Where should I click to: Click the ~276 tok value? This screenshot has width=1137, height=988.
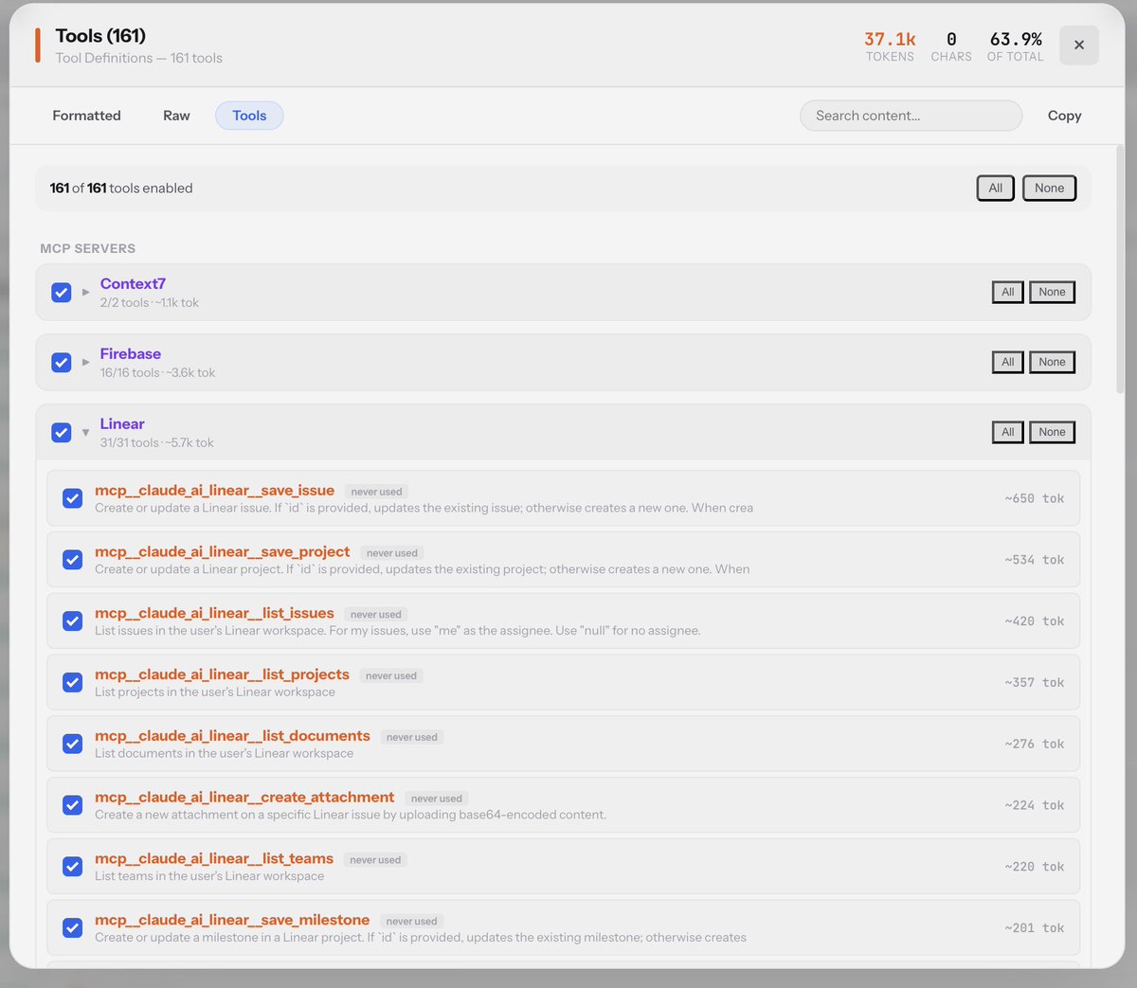coord(1035,744)
